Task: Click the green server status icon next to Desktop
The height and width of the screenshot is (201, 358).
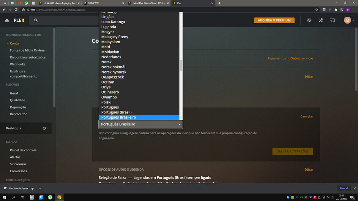Action: 44,128
